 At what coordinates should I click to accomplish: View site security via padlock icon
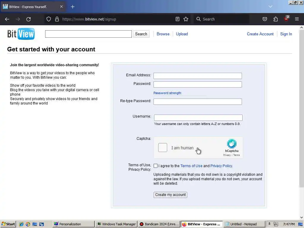pos(57,19)
